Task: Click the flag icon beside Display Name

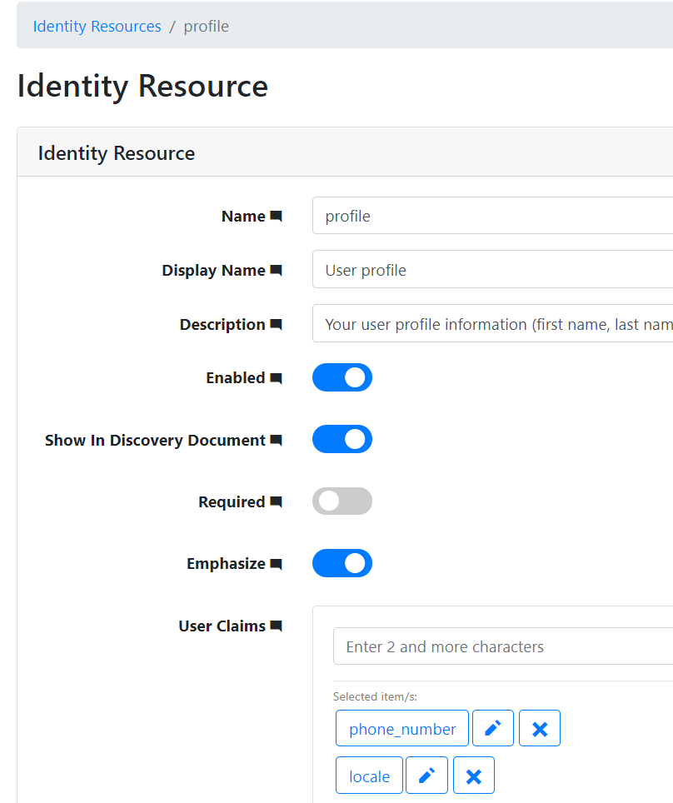Action: 276,269
